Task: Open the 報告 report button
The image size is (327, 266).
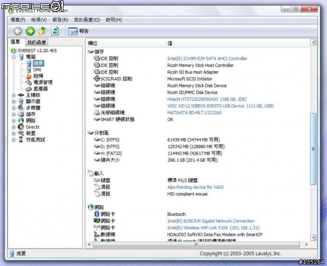Action: pos(78,31)
